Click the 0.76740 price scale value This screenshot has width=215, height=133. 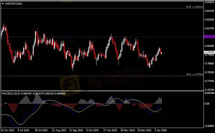click(x=209, y=90)
